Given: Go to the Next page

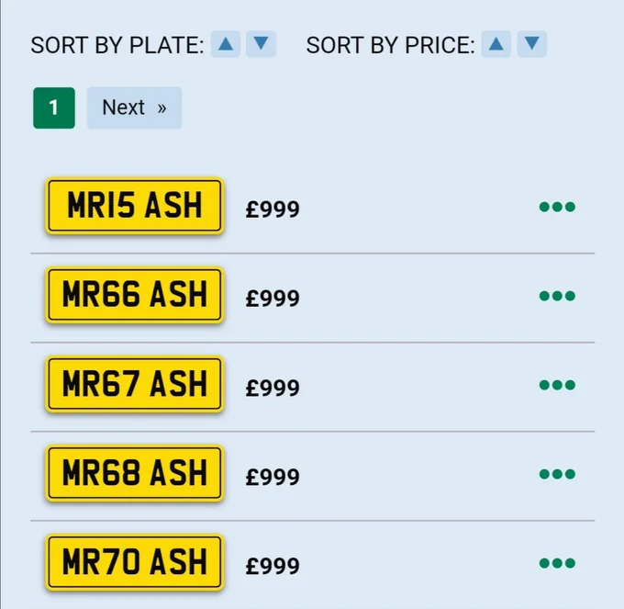Looking at the screenshot, I should 135,108.
